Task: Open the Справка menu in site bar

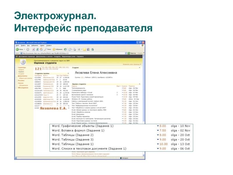Action: [80, 56]
